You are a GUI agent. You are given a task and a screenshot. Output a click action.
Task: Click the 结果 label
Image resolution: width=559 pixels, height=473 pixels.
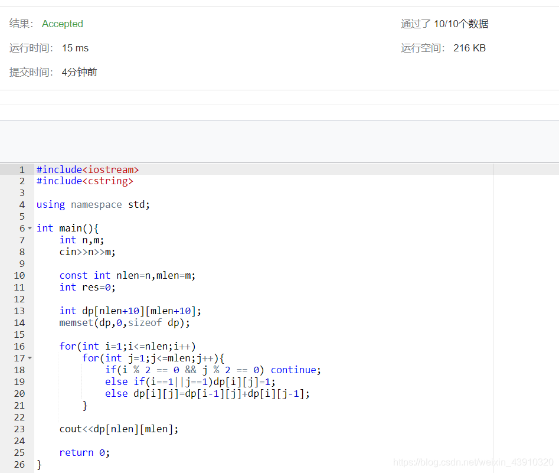click(21, 24)
